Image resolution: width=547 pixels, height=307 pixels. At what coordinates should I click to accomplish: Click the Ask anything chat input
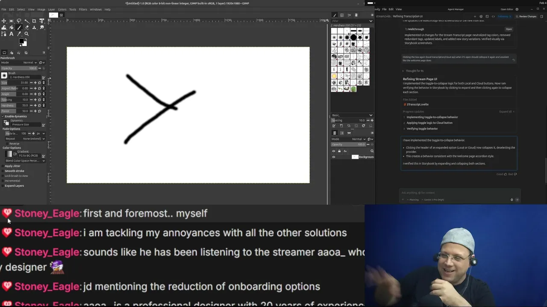(x=459, y=193)
